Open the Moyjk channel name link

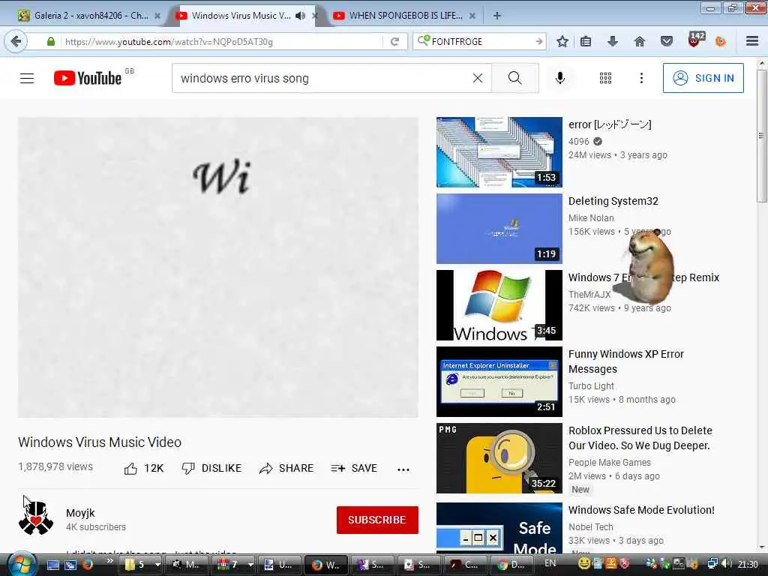point(80,513)
